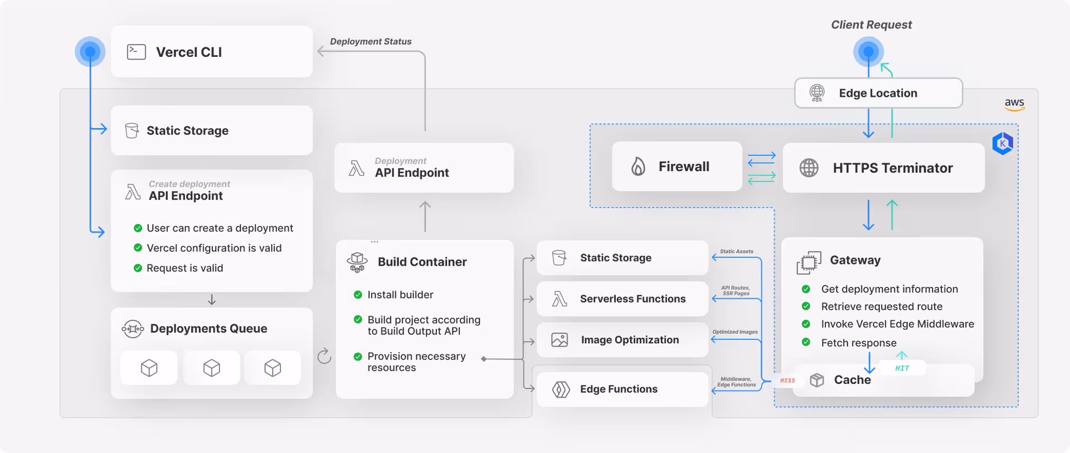Click the Deployments Queue heading

208,329
